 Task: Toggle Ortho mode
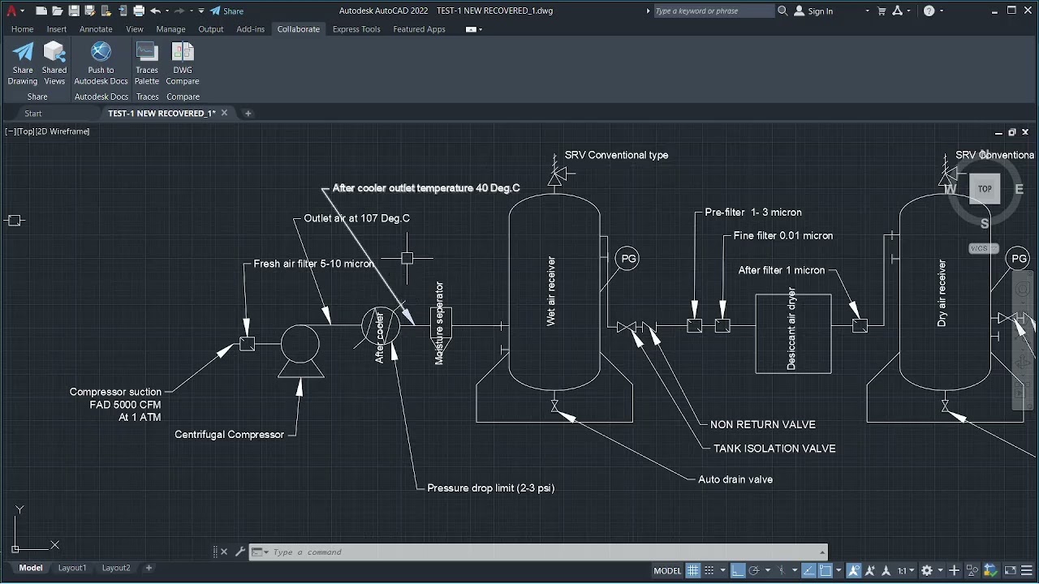[737, 571]
